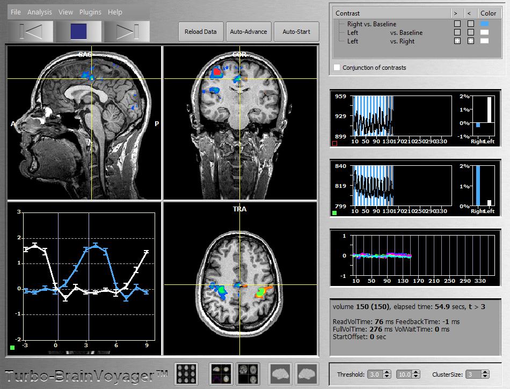Screen dimensions: 510x389
Task: Open the Analysis menu
Action: click(x=40, y=12)
